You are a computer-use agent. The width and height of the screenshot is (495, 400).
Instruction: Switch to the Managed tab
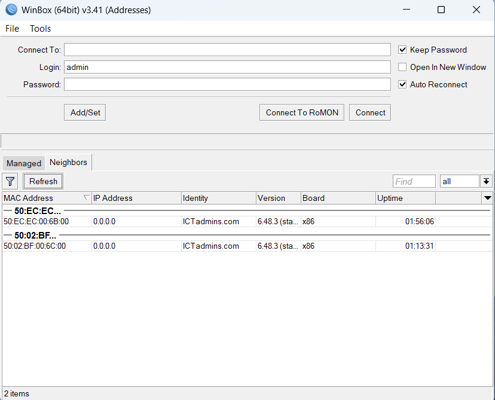(x=24, y=163)
